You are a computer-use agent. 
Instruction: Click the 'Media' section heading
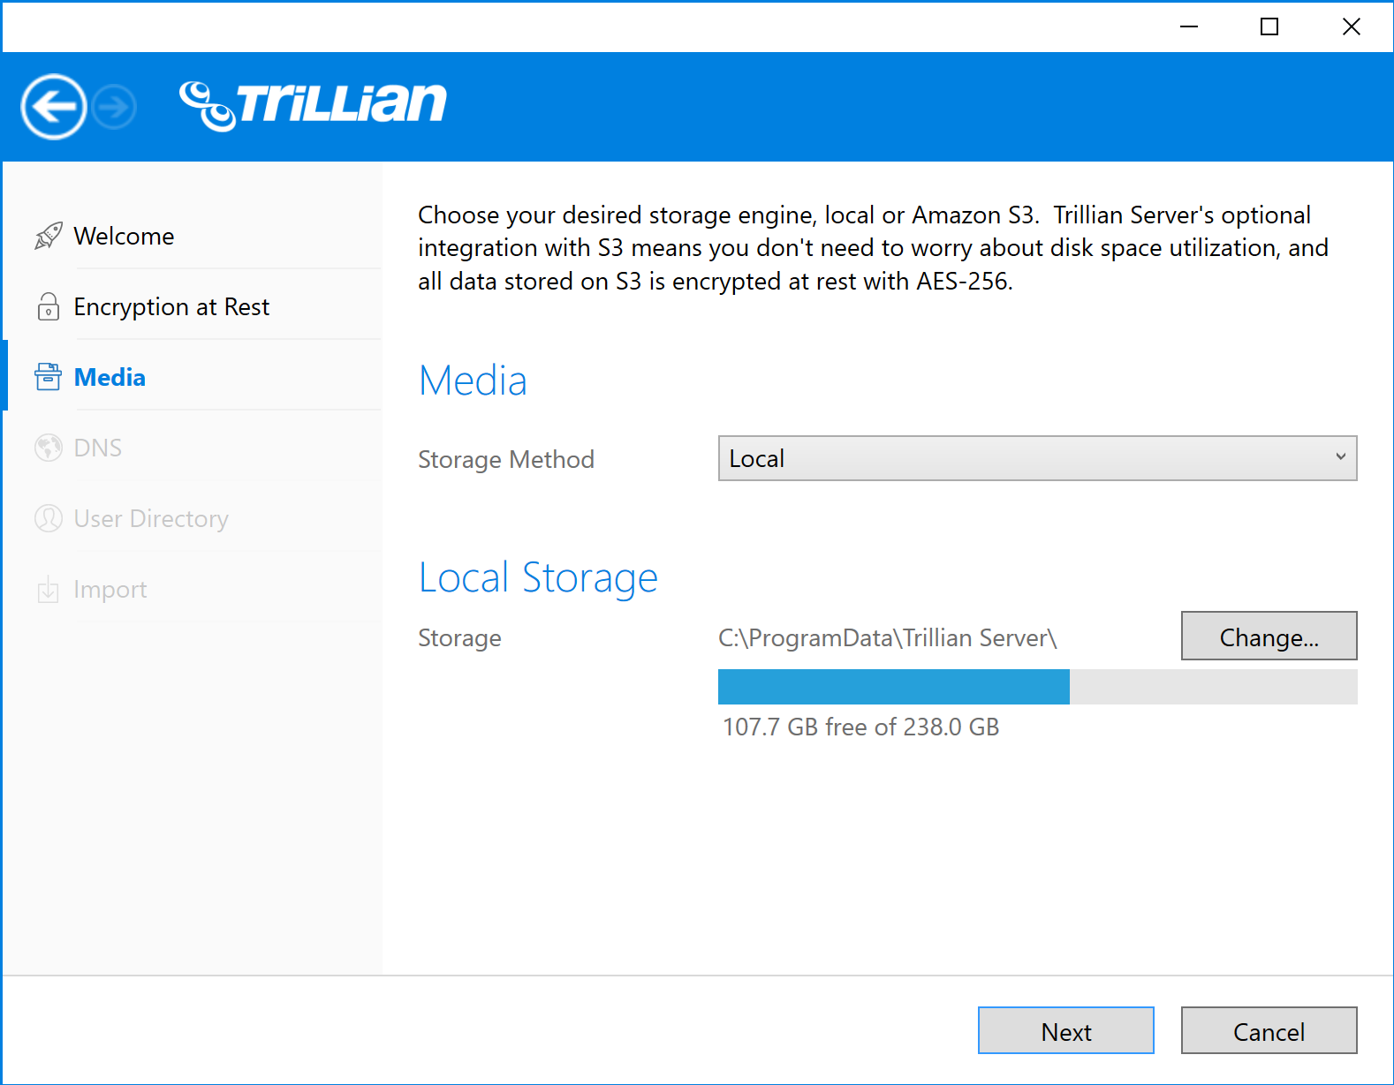point(473,381)
